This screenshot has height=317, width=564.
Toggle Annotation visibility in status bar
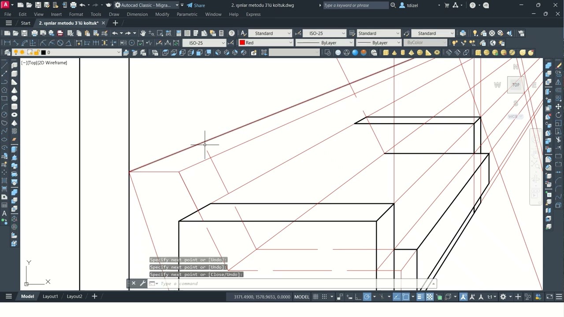pyautogui.click(x=463, y=297)
